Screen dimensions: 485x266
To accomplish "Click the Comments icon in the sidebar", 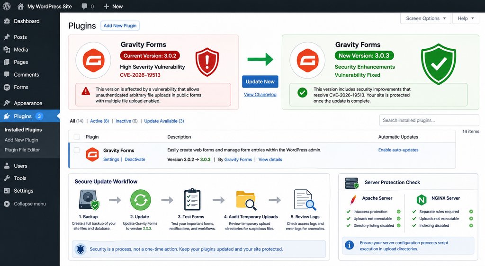I will [x=7, y=74].
